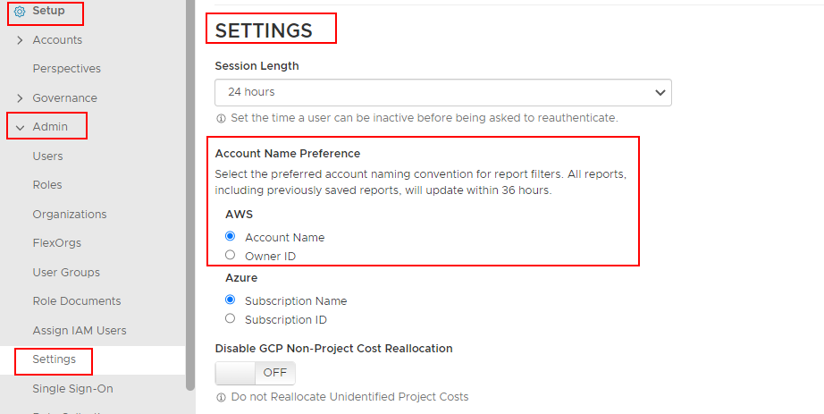Expand the Accounts section chevron

pyautogui.click(x=20, y=40)
